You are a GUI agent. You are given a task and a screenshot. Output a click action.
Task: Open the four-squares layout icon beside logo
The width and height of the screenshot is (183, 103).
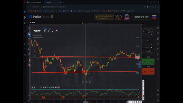52,17
